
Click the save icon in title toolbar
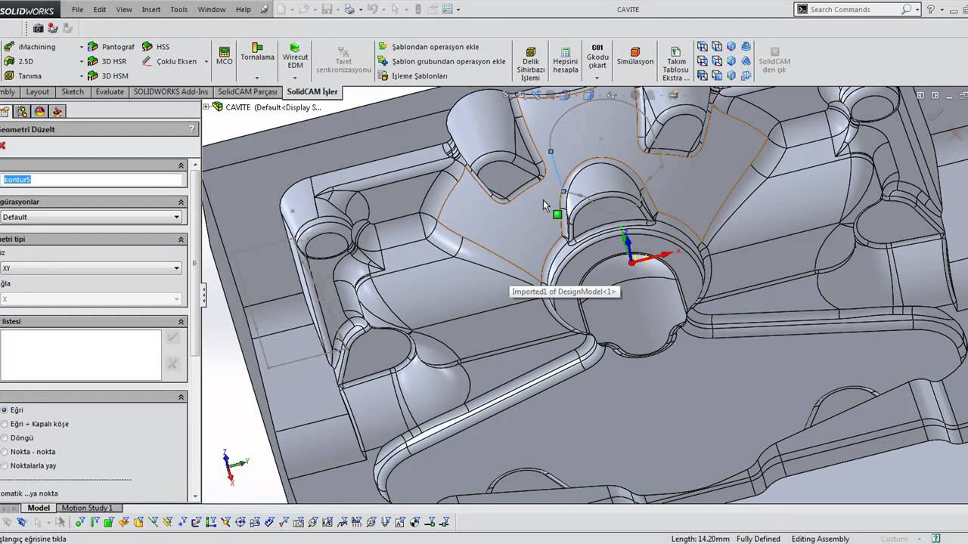(x=327, y=9)
